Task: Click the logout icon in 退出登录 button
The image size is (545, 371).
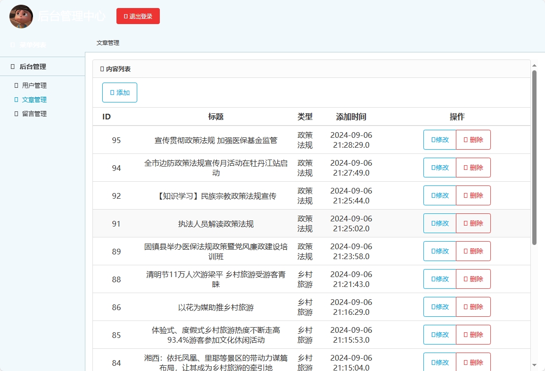Action: click(x=126, y=16)
